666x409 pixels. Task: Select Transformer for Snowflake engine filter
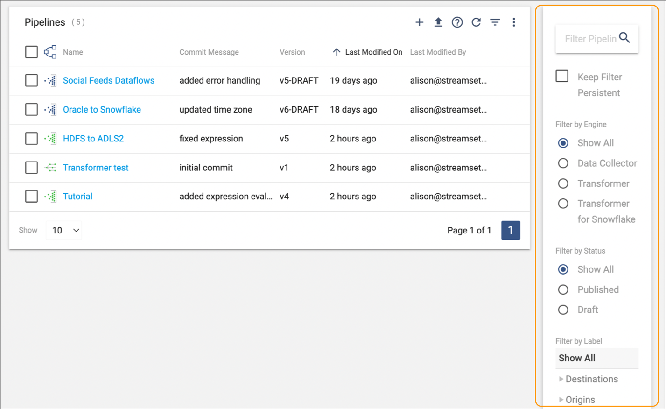[563, 204]
